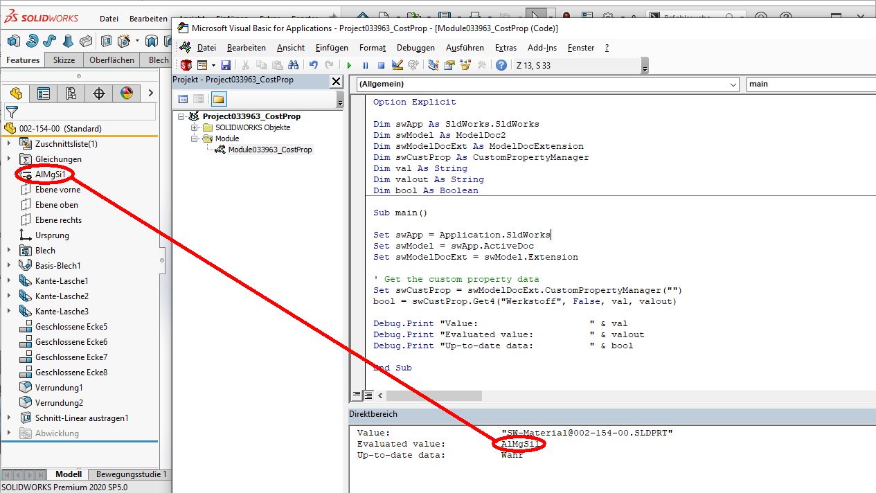Switch to Full Module View at code bottom
This screenshot has width=876, height=493.
click(368, 395)
